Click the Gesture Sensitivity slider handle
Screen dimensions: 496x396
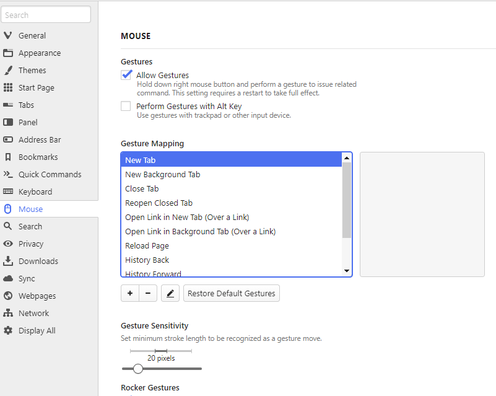pos(138,369)
